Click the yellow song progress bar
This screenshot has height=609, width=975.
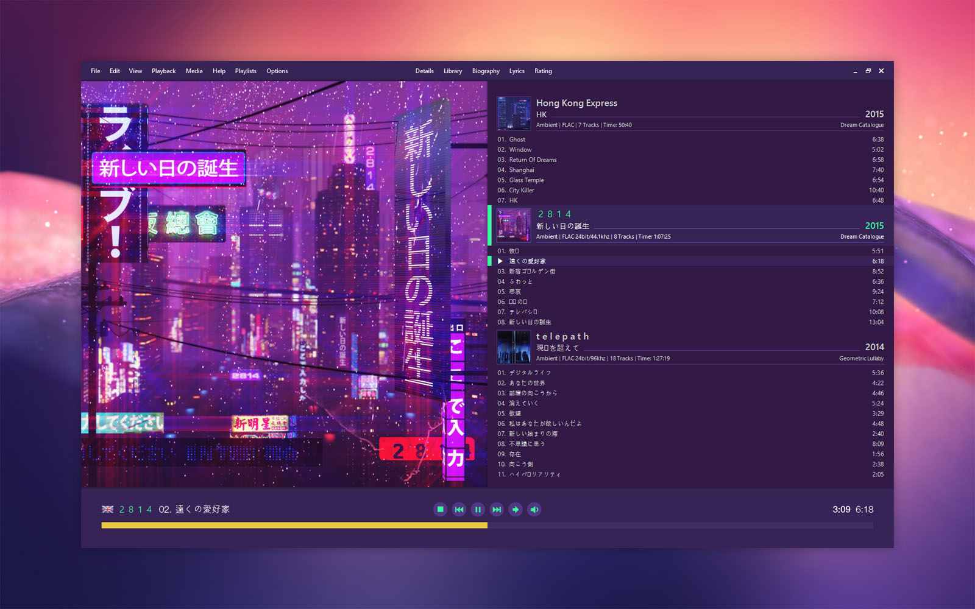point(294,525)
